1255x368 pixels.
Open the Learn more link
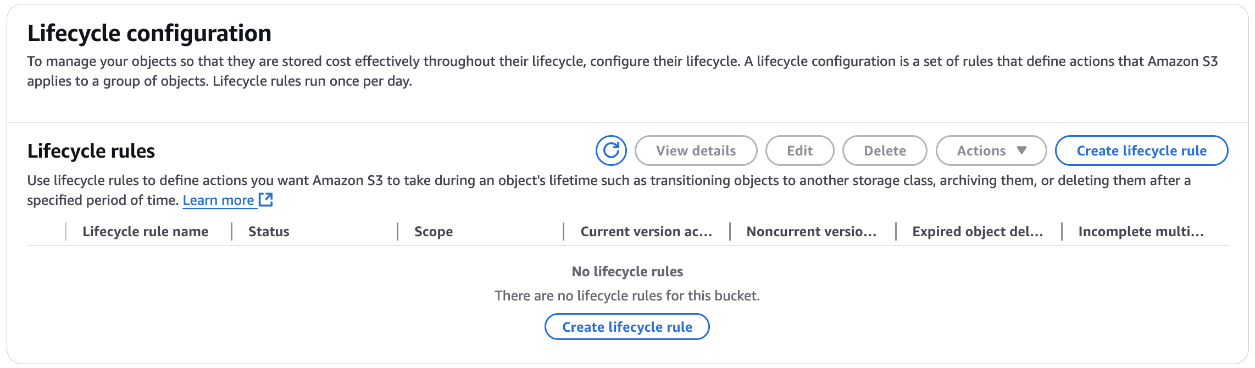(218, 200)
